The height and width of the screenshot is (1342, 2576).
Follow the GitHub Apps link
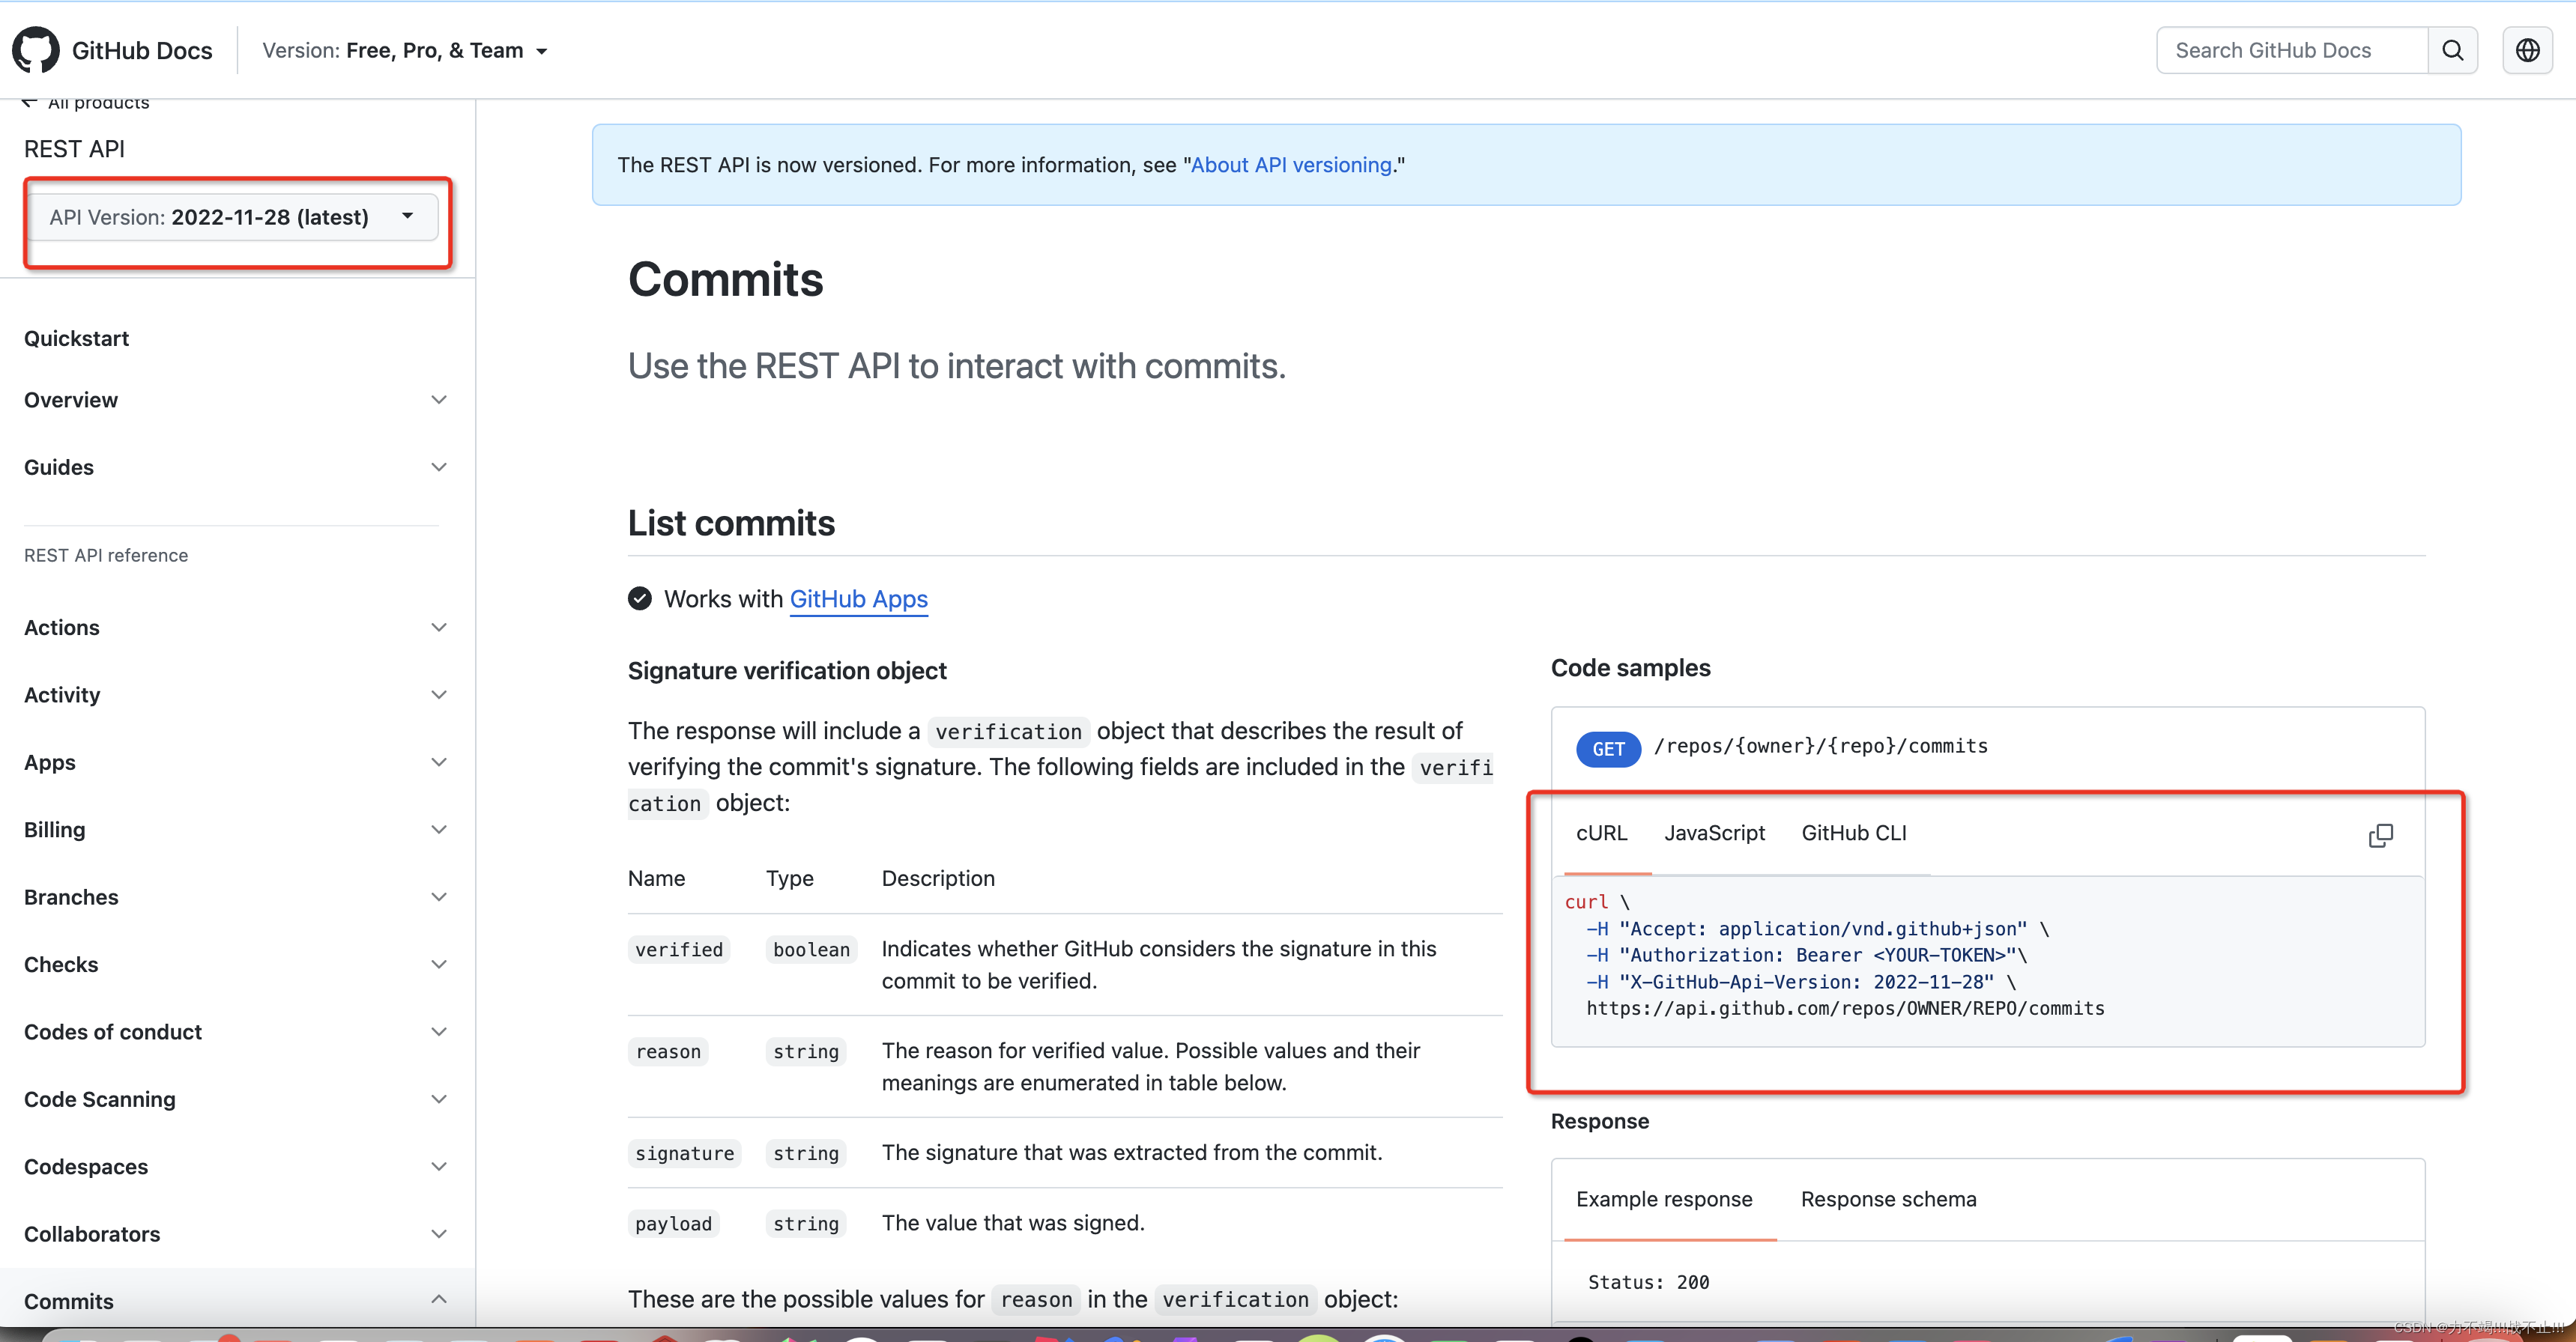point(858,598)
